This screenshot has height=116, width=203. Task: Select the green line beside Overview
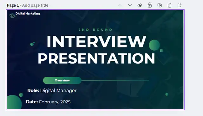tap(115, 80)
